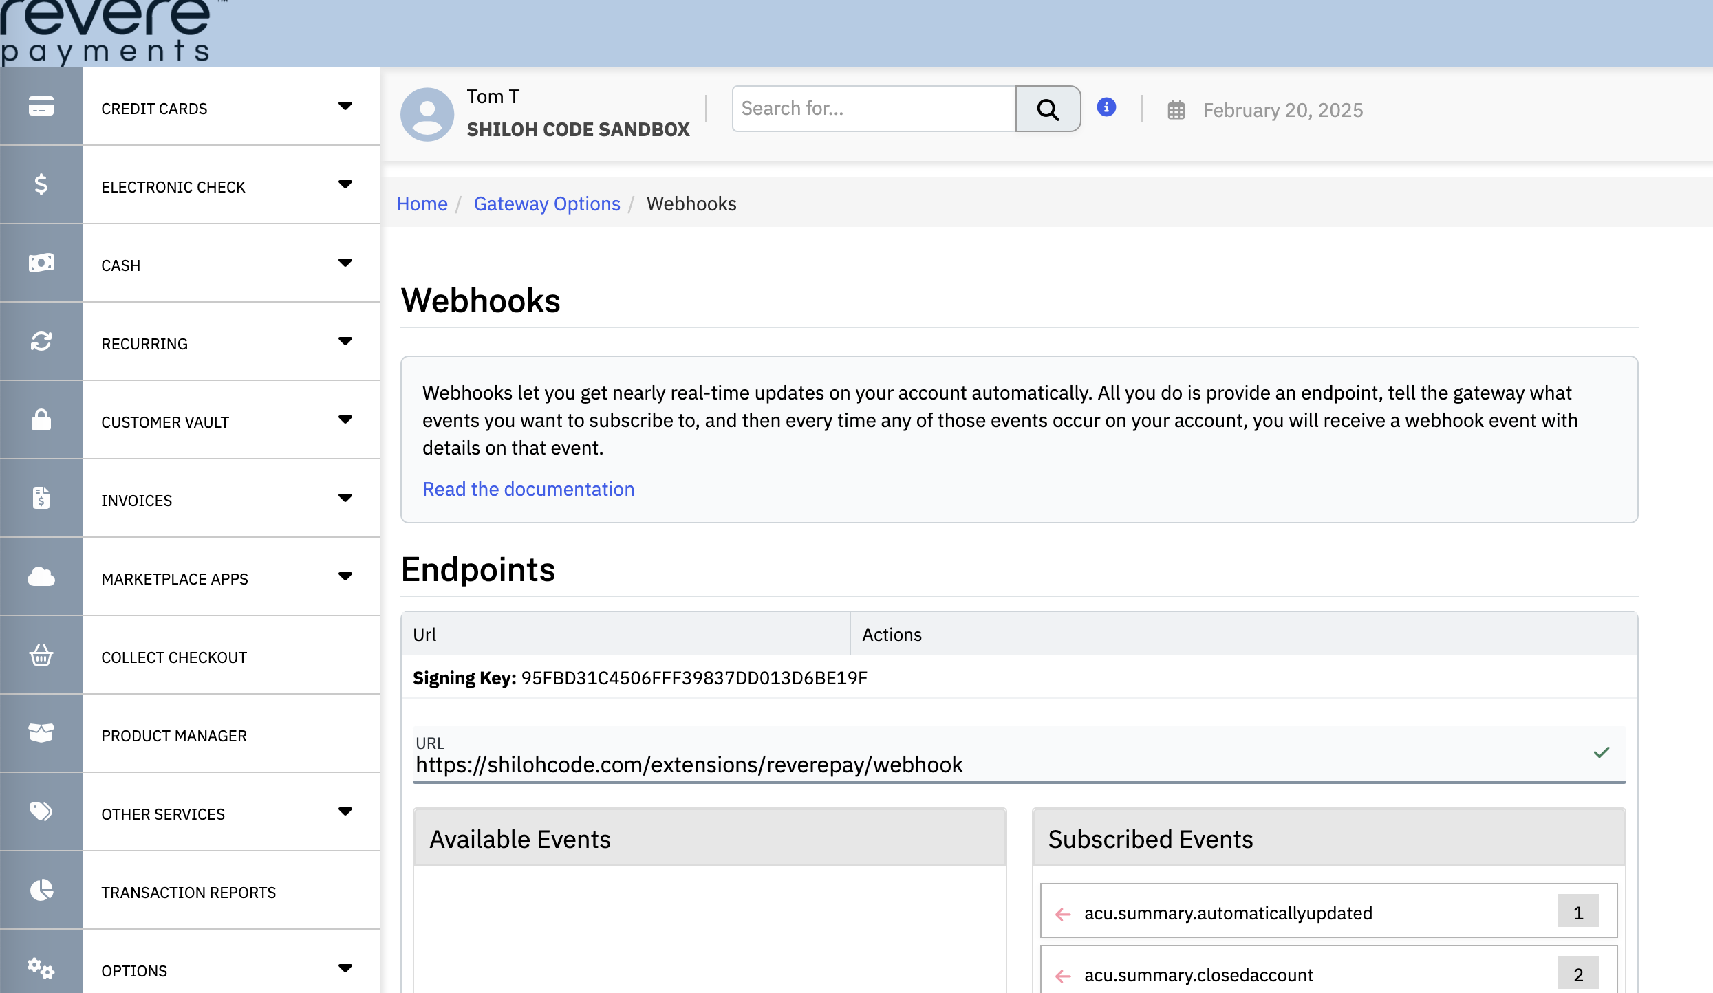Click the webhook URL input field
1713x993 pixels.
(1019, 754)
